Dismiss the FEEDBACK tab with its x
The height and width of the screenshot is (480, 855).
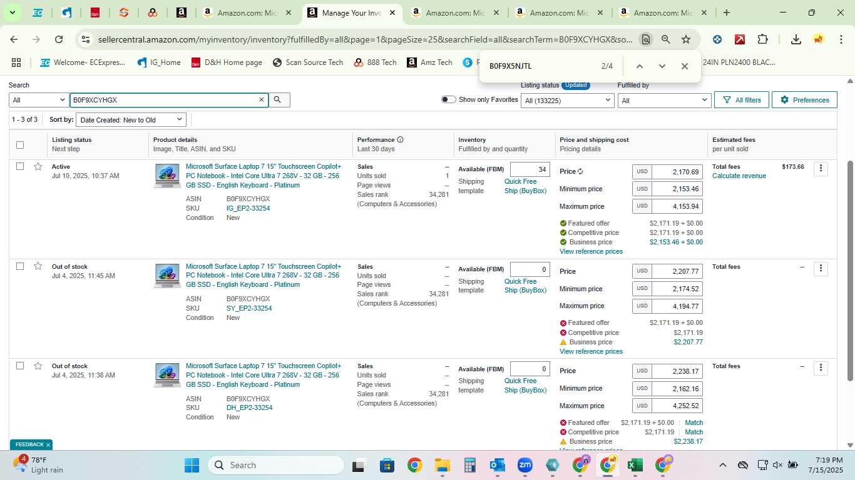coord(48,445)
